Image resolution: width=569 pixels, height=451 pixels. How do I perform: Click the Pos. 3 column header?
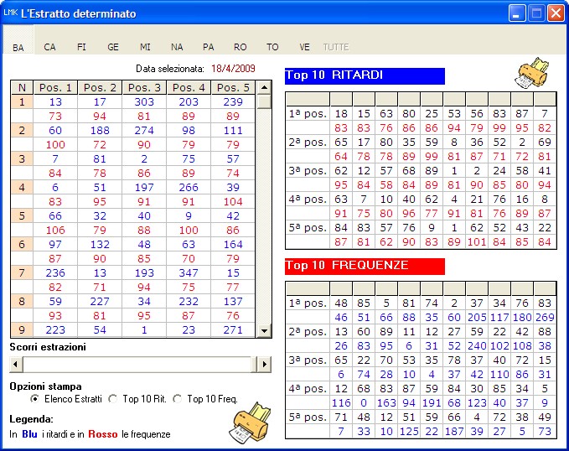144,87
